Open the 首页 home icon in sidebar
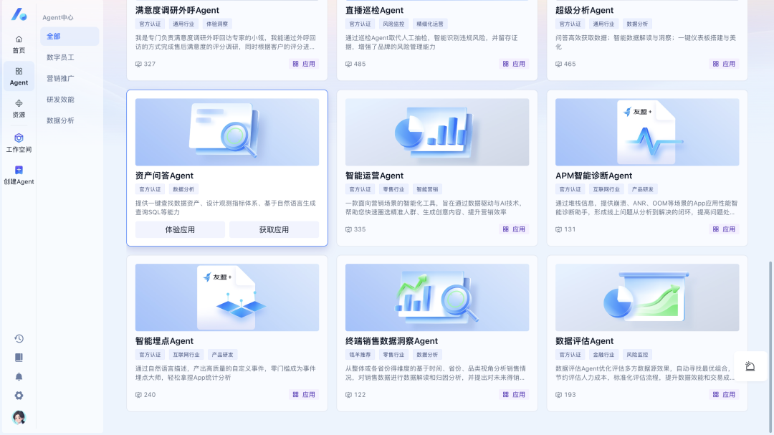 pyautogui.click(x=19, y=43)
